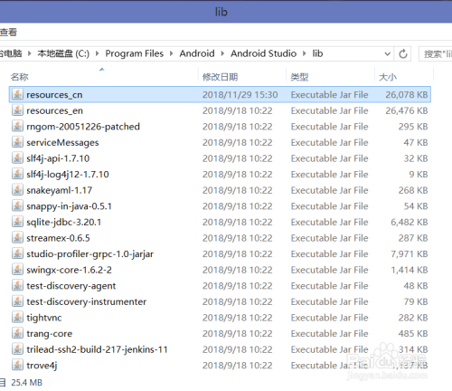
Task: Select the resources_cn file name
Action: pyautogui.click(x=54, y=95)
